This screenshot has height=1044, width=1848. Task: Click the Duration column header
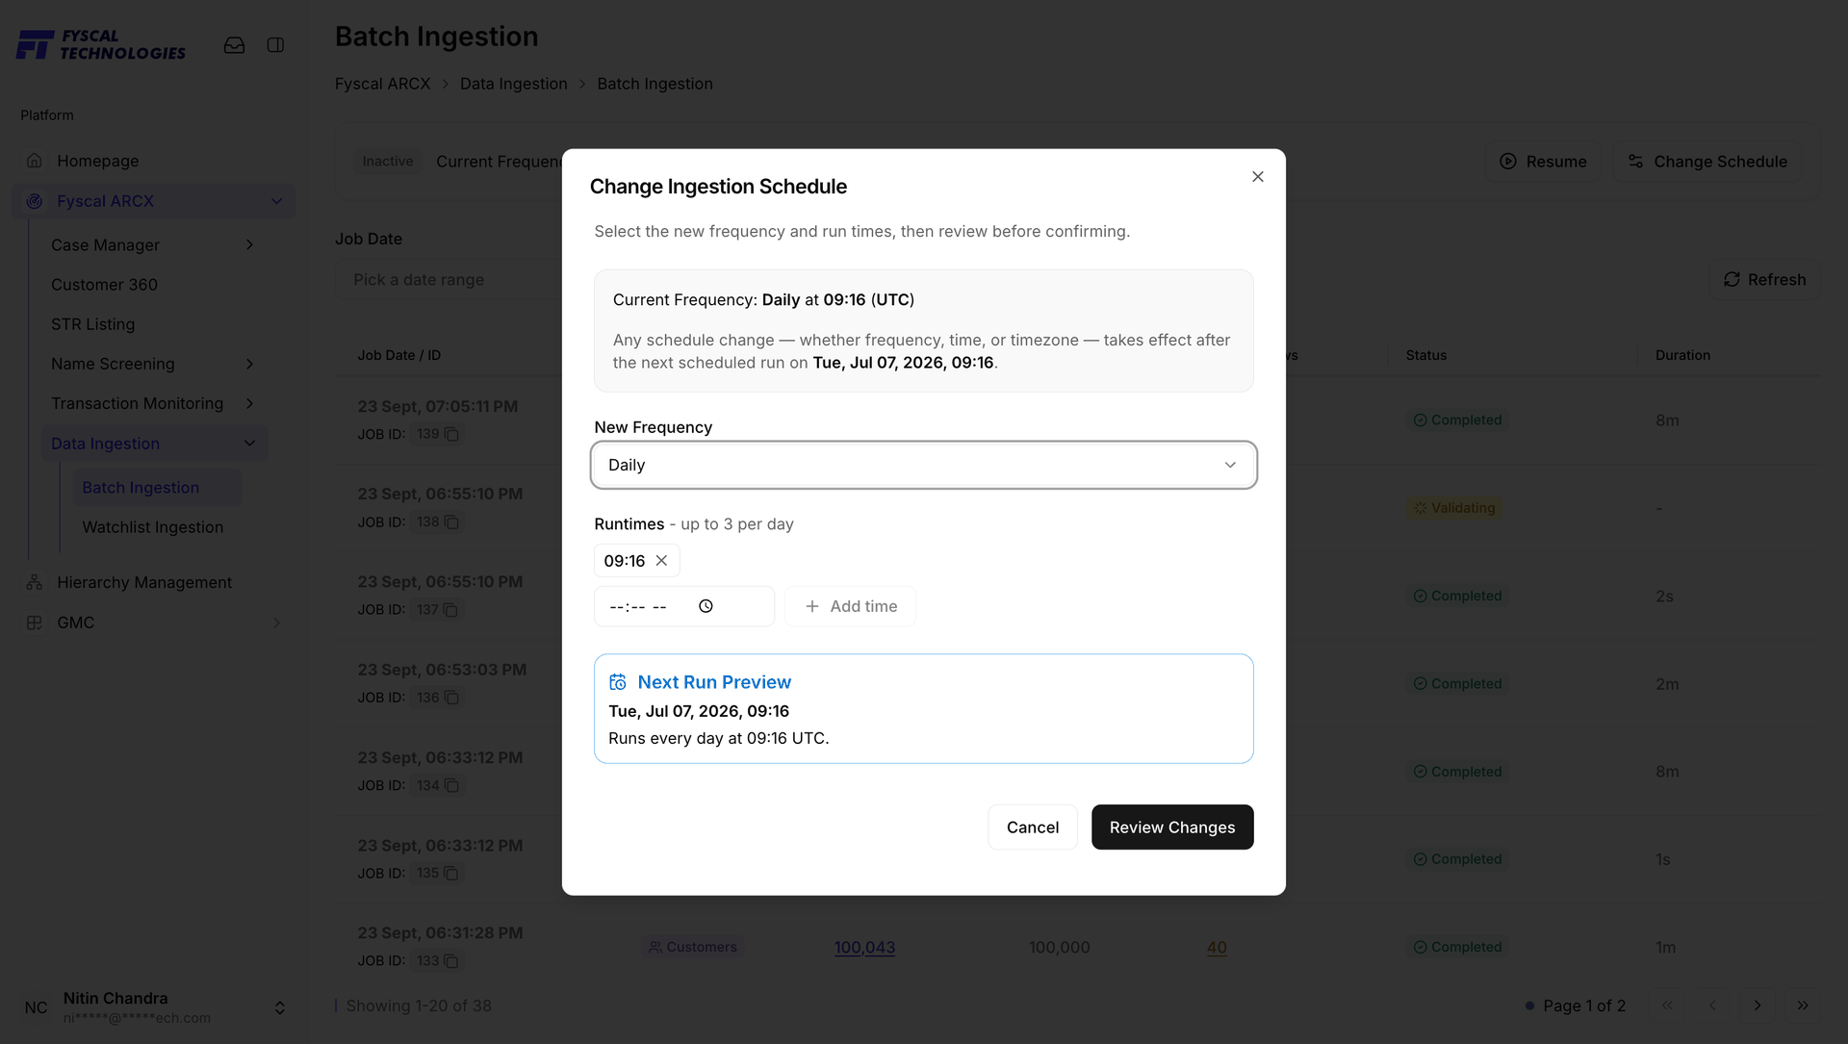1682,355
